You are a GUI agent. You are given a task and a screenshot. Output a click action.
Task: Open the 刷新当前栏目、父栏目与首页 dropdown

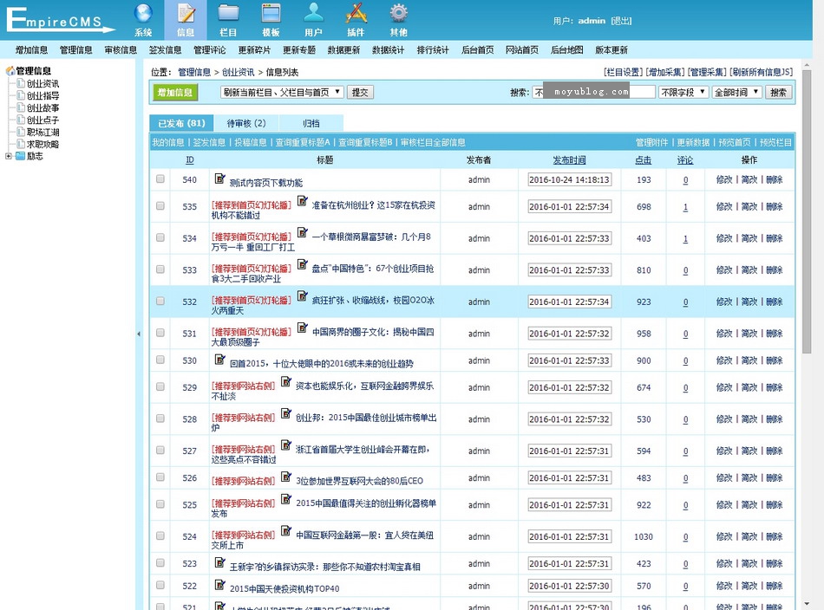click(x=282, y=93)
